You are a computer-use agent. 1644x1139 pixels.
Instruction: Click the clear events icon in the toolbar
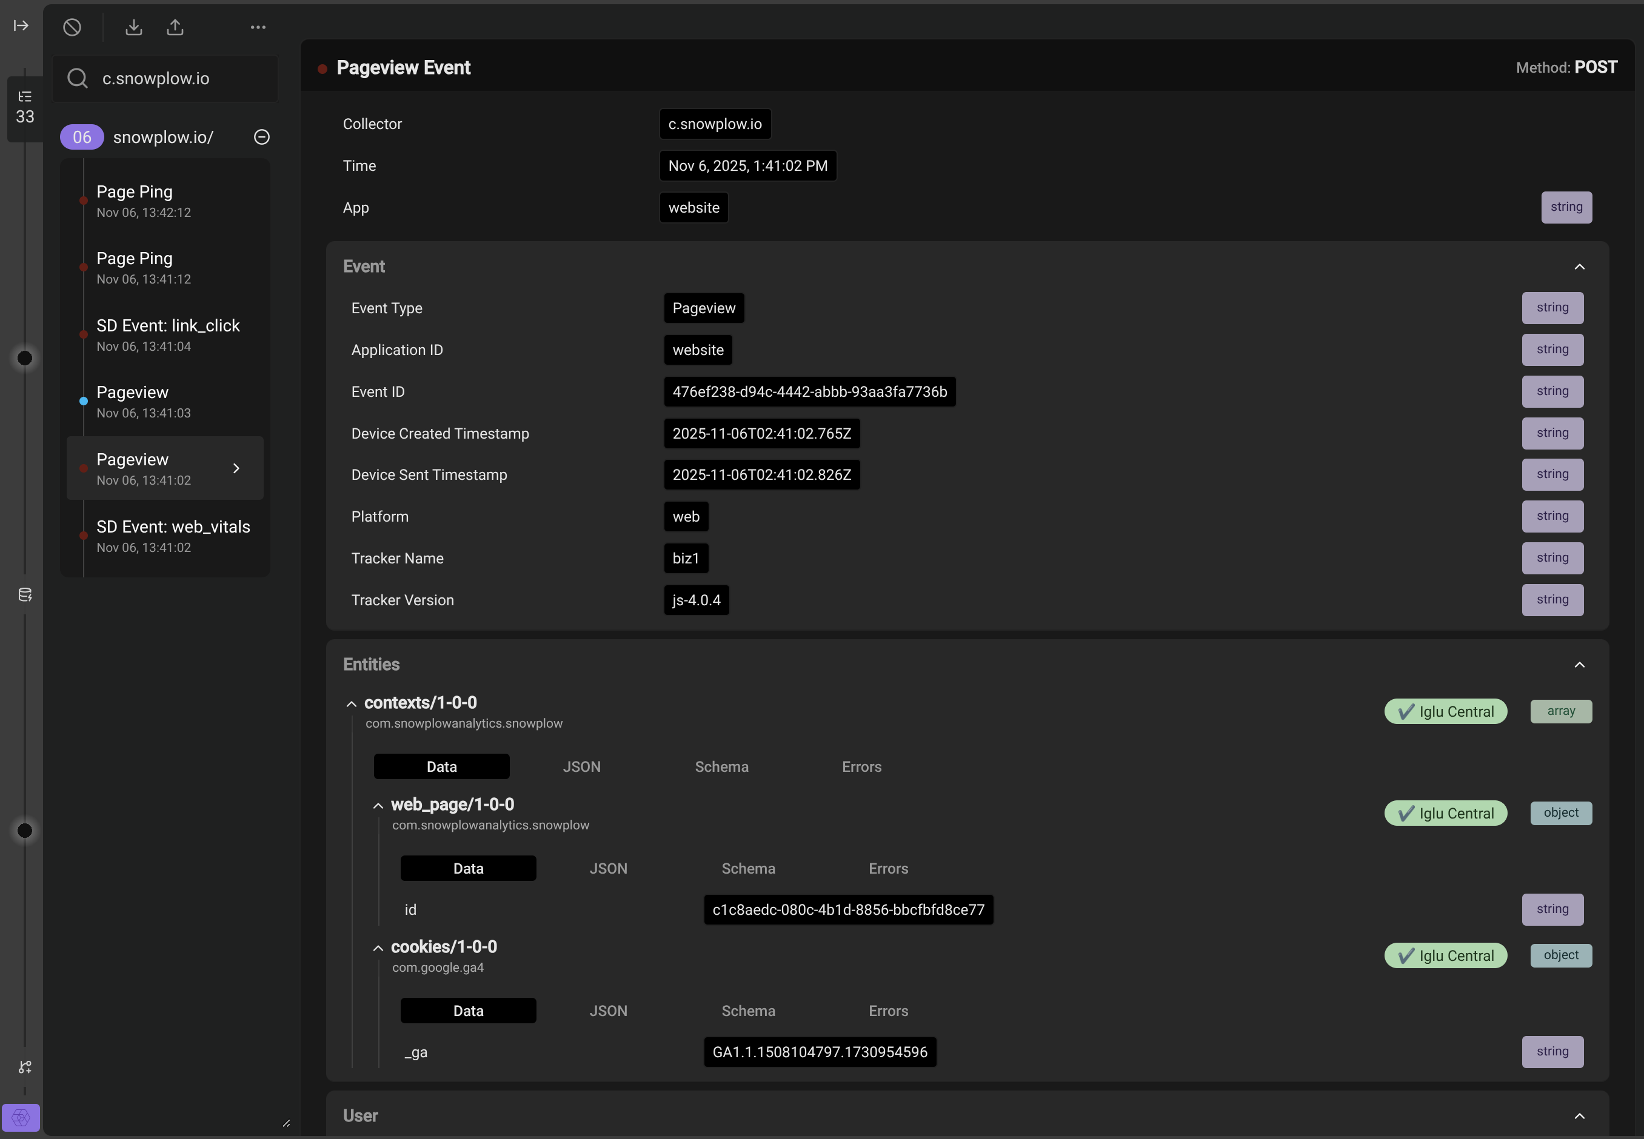pyautogui.click(x=72, y=27)
